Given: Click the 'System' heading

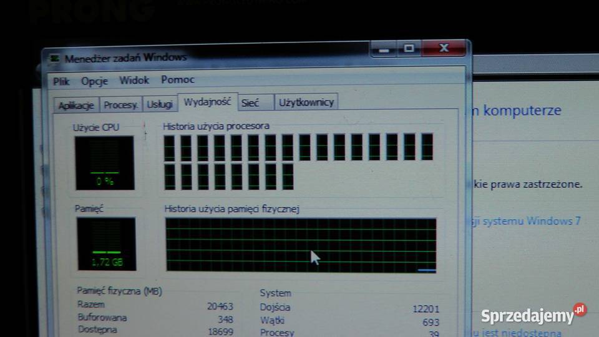Looking at the screenshot, I should click(275, 293).
